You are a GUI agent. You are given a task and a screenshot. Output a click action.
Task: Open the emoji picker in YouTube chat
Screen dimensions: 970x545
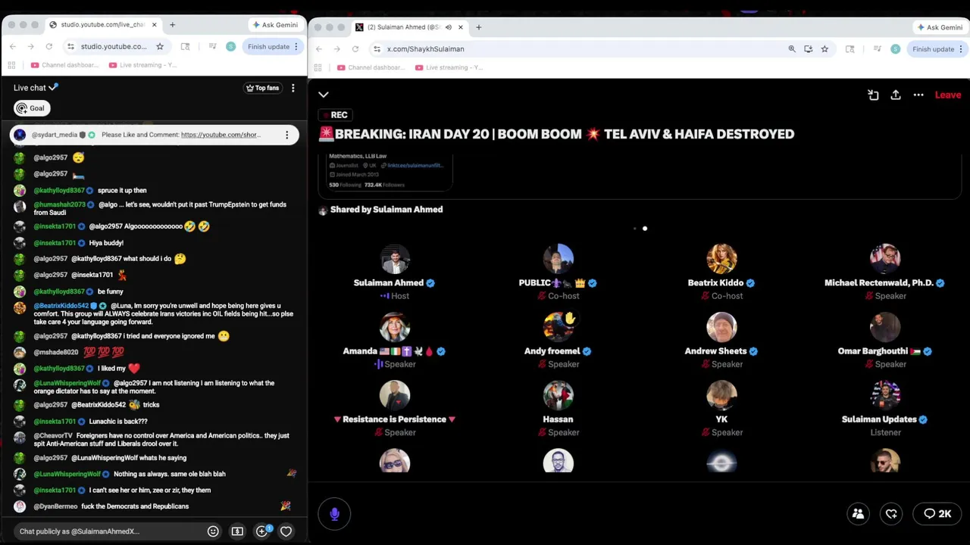213,531
